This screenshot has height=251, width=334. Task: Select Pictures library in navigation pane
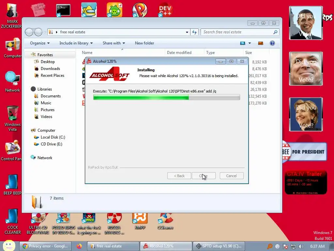pos(48,110)
